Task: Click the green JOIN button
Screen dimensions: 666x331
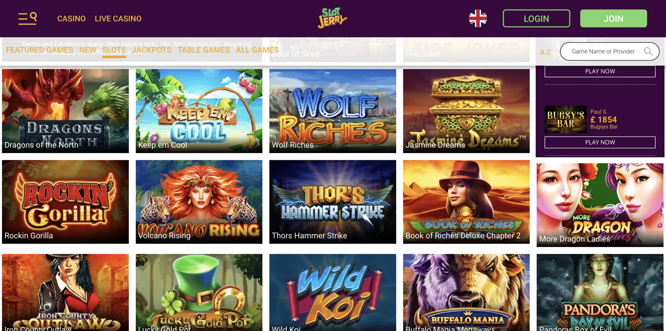Action: pos(613,18)
